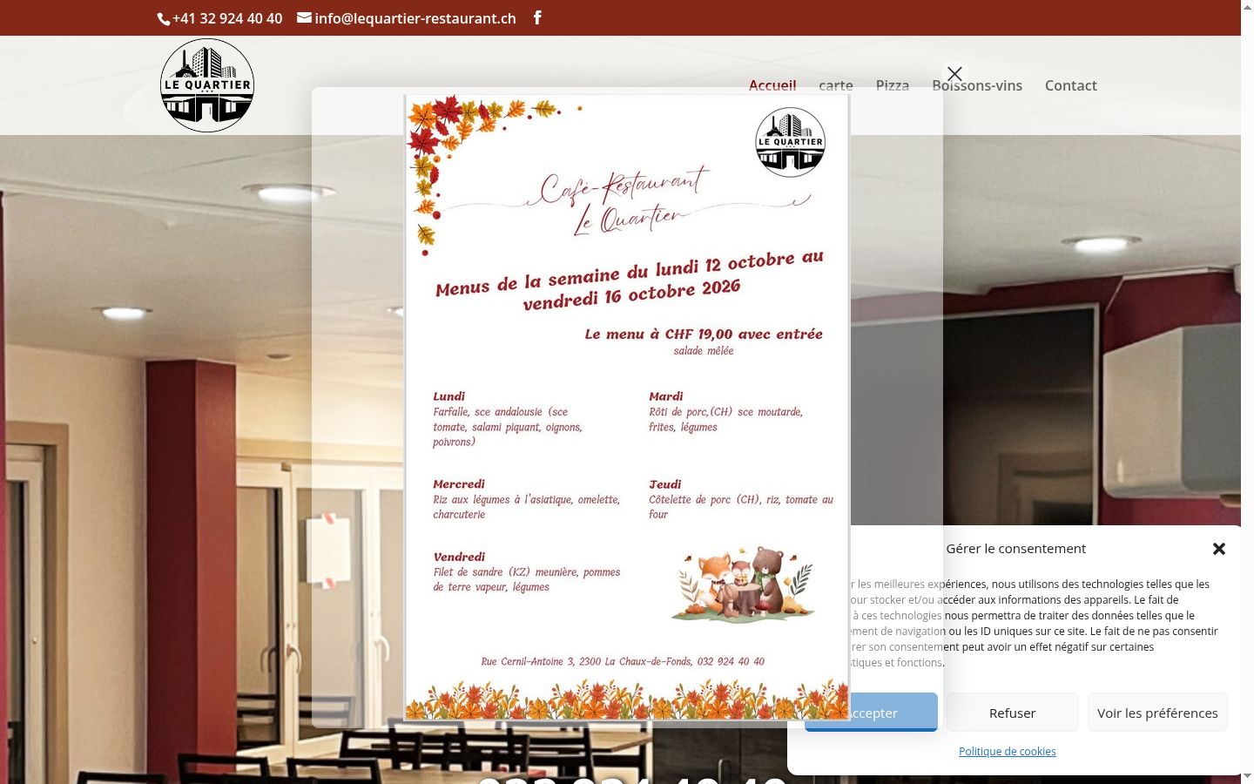The width and height of the screenshot is (1254, 784).
Task: Click the page scrollbar down arrow
Action: point(1247,777)
